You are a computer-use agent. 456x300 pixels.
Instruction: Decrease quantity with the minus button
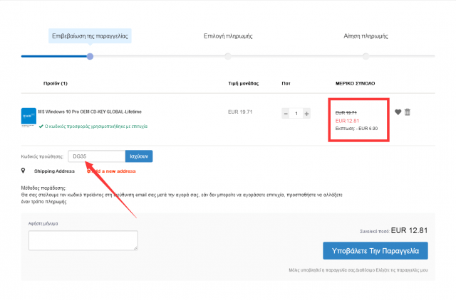pos(286,114)
